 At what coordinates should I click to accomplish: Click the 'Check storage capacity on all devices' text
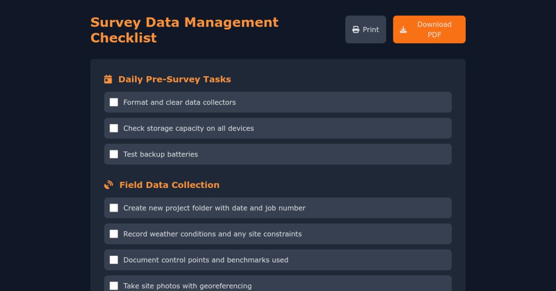coord(188,128)
